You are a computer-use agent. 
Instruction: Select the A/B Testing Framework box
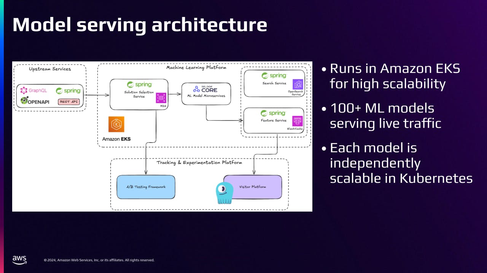tap(146, 187)
